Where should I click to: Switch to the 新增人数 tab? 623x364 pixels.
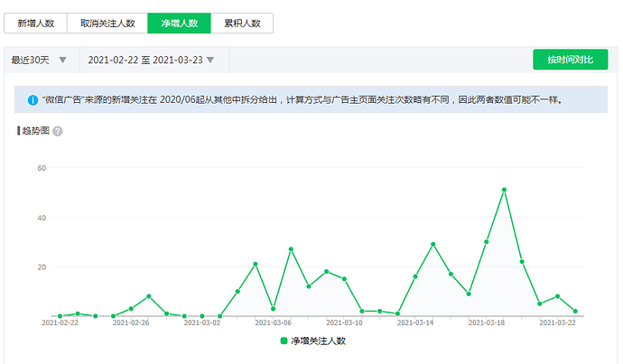36,23
